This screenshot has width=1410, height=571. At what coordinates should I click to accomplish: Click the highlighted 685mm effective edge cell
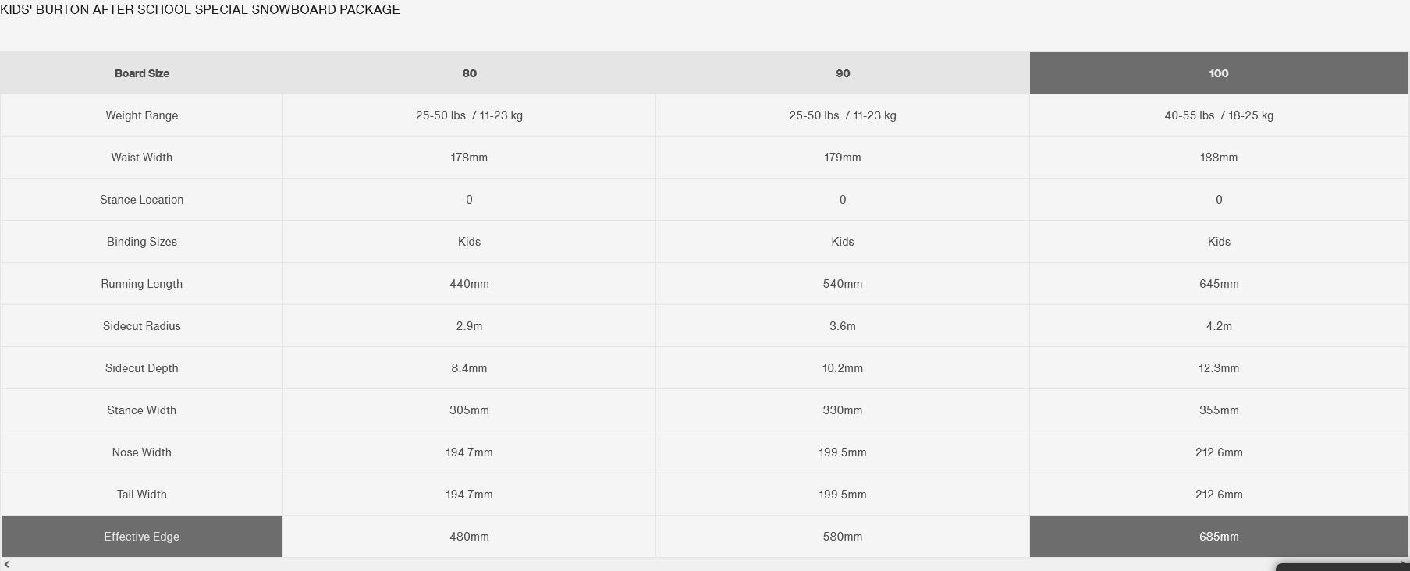[x=1218, y=537]
